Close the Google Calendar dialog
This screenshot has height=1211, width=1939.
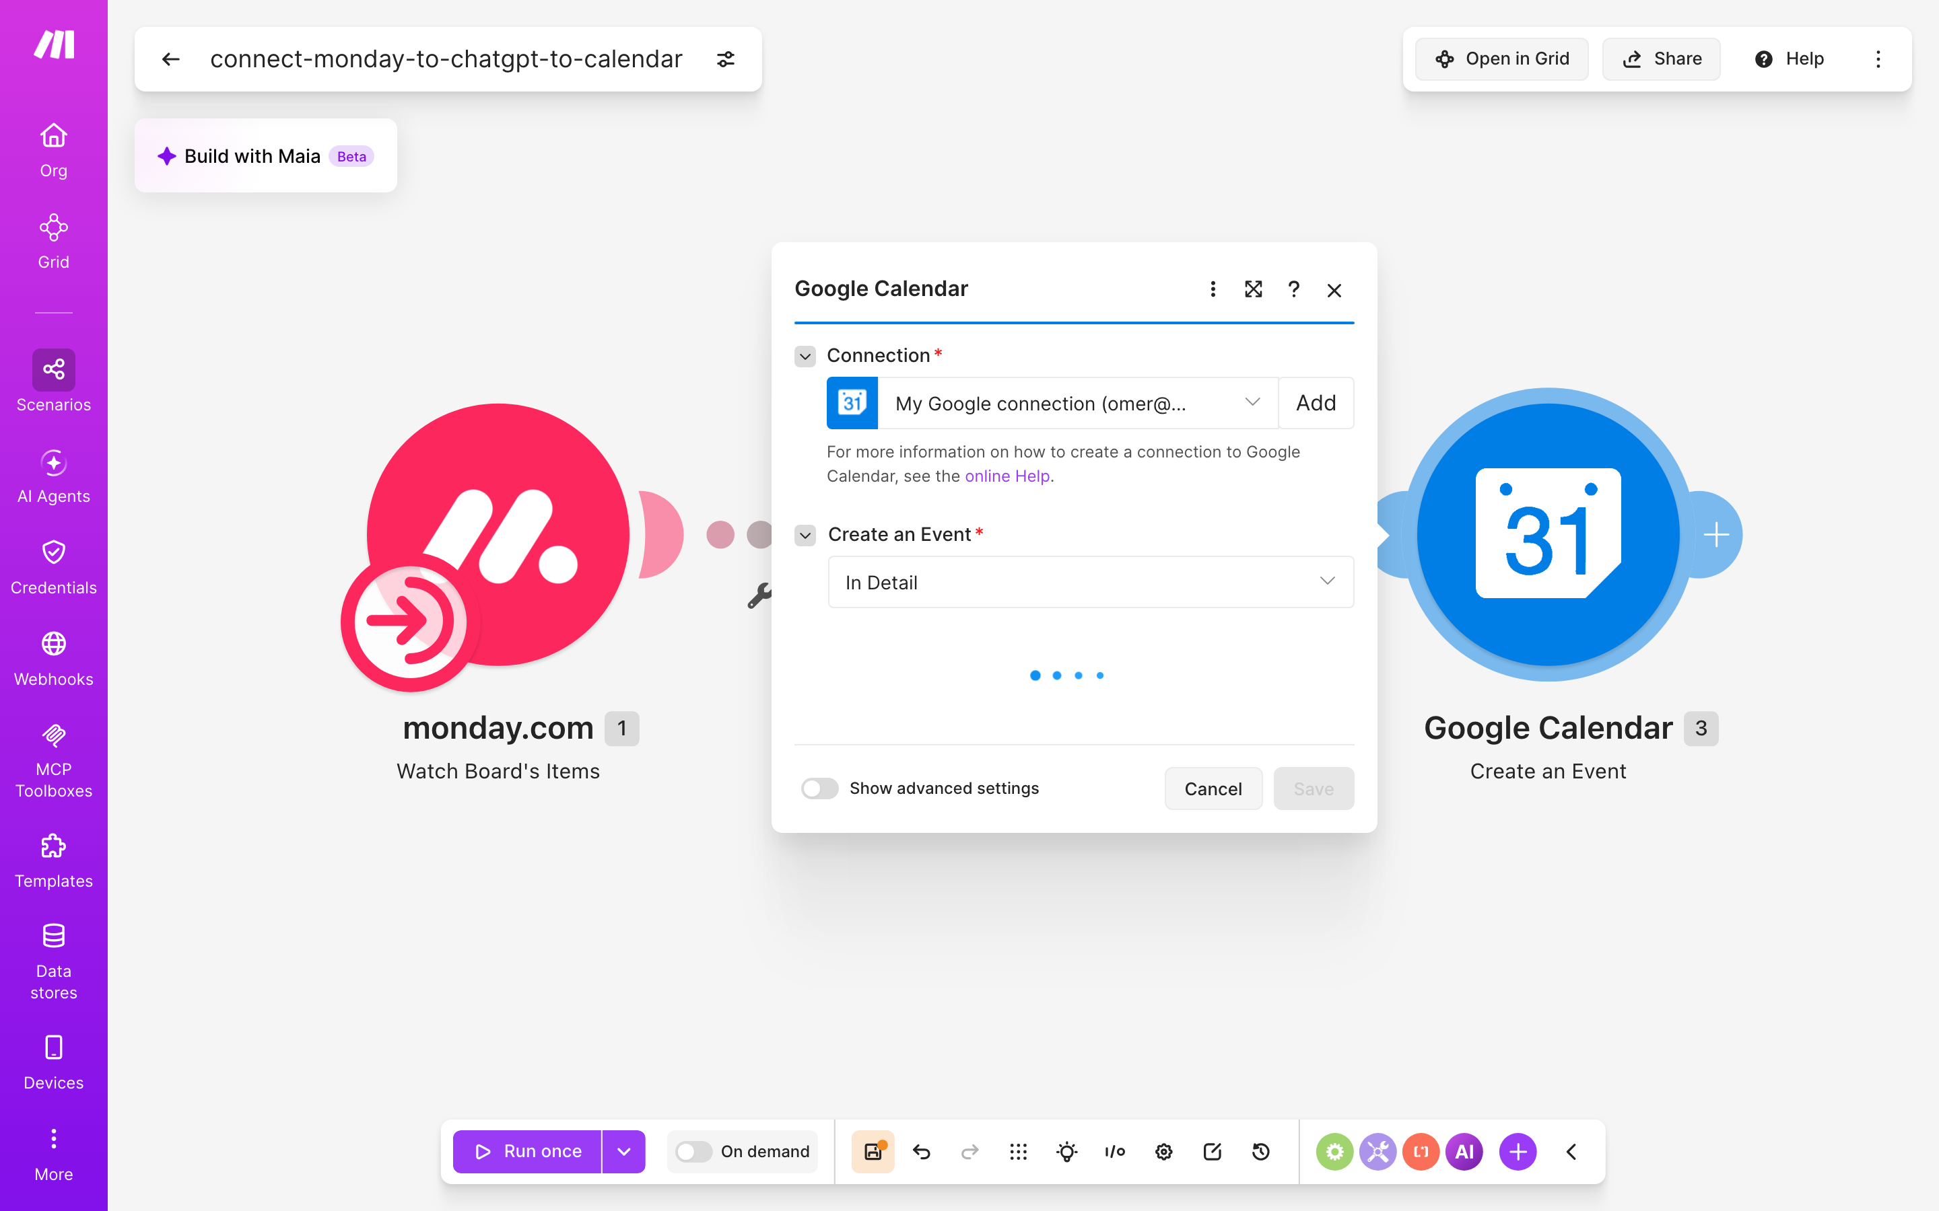click(x=1334, y=290)
